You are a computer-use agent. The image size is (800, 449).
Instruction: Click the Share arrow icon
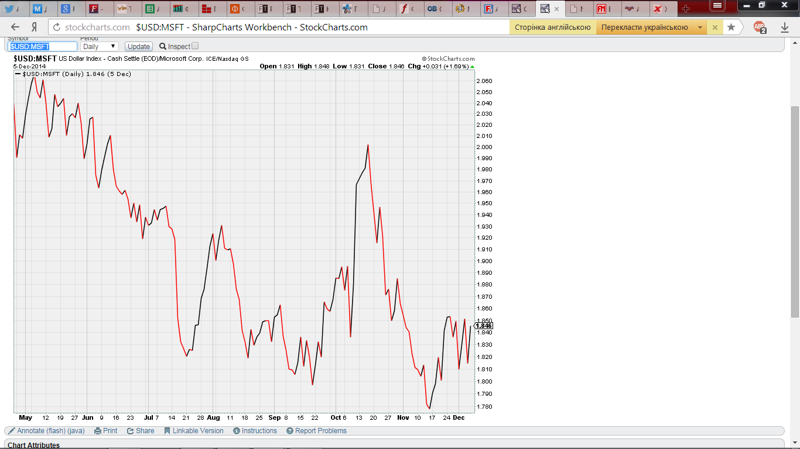click(130, 431)
